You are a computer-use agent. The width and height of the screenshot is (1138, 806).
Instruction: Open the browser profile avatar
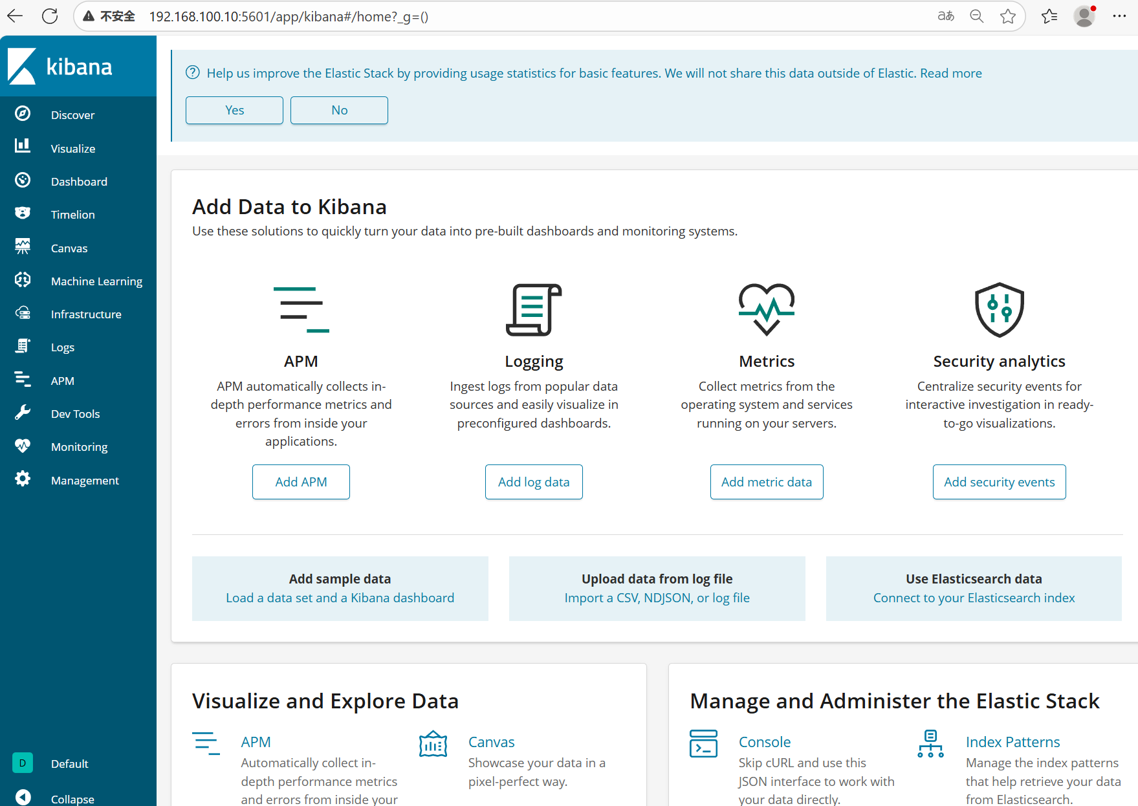pos(1084,16)
